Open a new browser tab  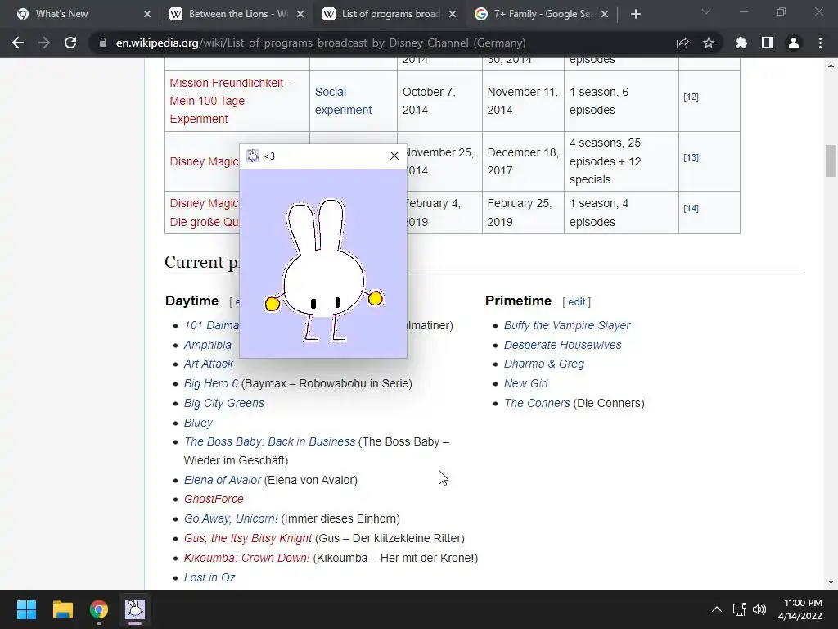[x=635, y=14]
